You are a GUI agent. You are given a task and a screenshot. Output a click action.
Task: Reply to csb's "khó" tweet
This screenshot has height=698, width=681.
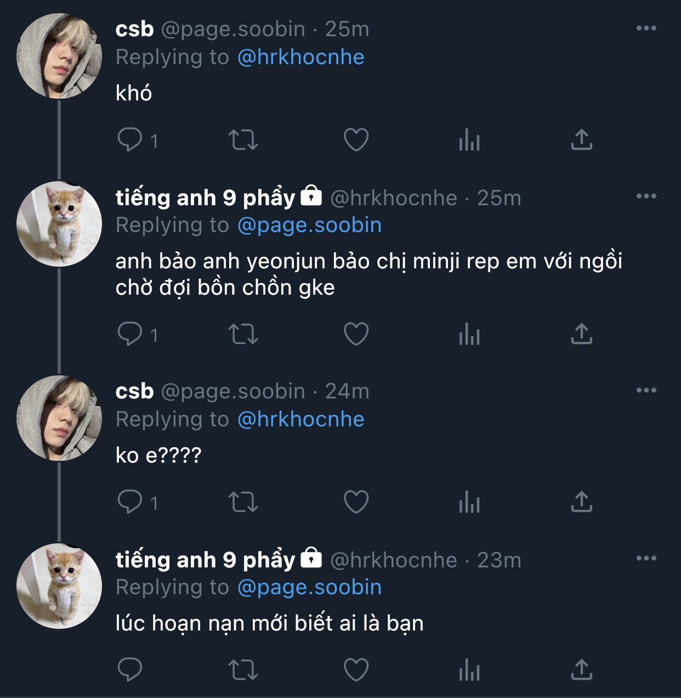coord(130,140)
